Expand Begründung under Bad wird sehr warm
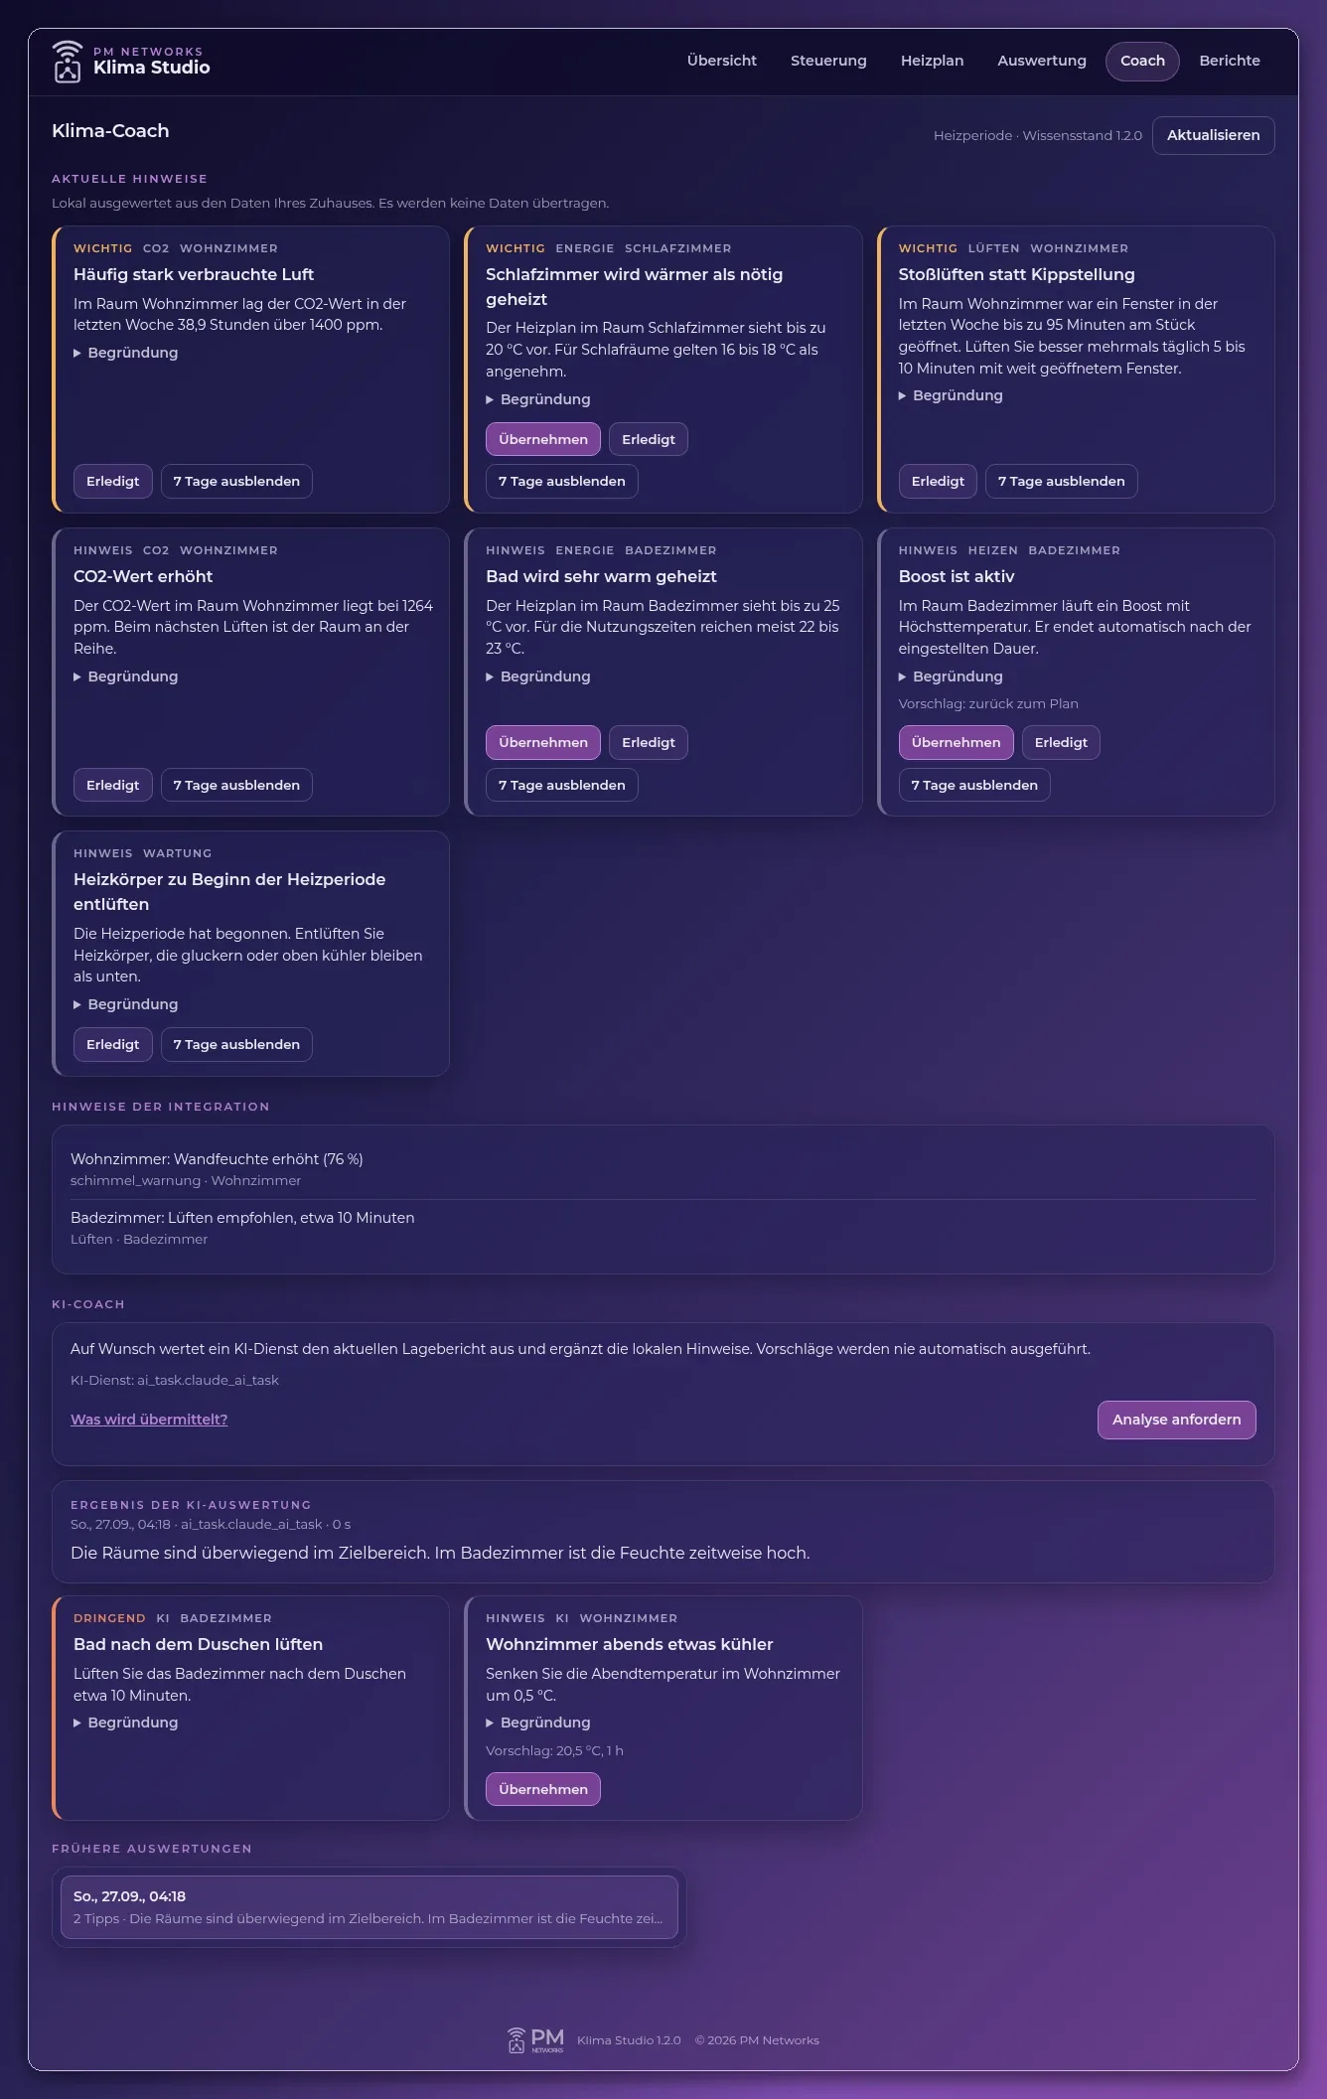Screen dimensions: 1327x2099 538,676
